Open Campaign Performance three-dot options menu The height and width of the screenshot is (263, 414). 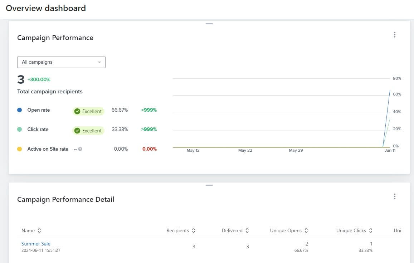(395, 35)
